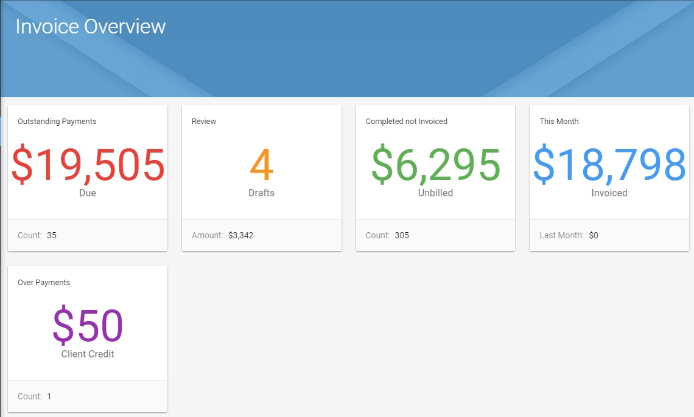Click the Invoiced label under $18,798
Screen dimensions: 694x417
(609, 193)
